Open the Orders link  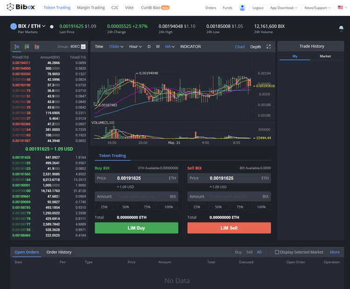(211, 8)
